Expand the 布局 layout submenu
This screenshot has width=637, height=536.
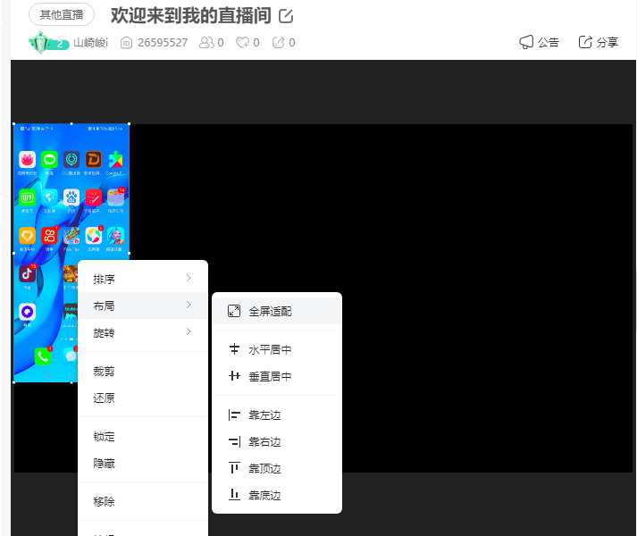pos(143,306)
